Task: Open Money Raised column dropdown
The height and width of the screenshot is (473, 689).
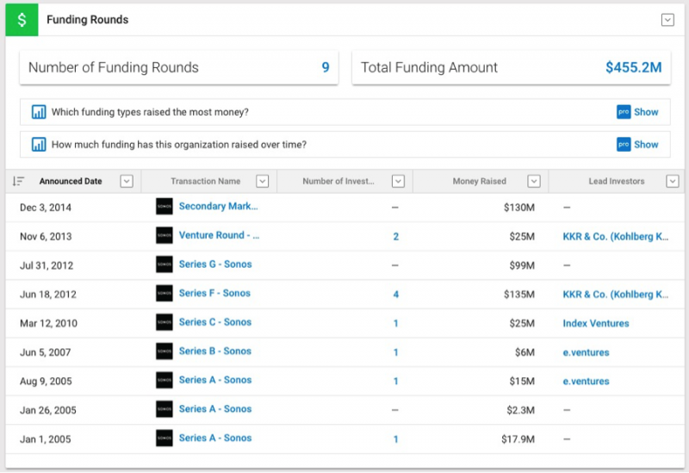Action: coord(534,181)
